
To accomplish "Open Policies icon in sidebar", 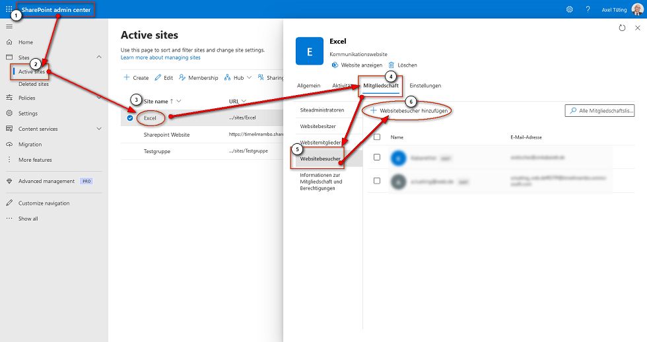I will point(9,98).
